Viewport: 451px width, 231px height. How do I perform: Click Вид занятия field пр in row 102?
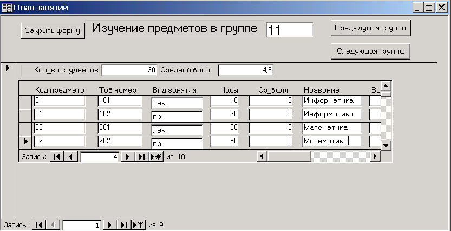(x=177, y=117)
